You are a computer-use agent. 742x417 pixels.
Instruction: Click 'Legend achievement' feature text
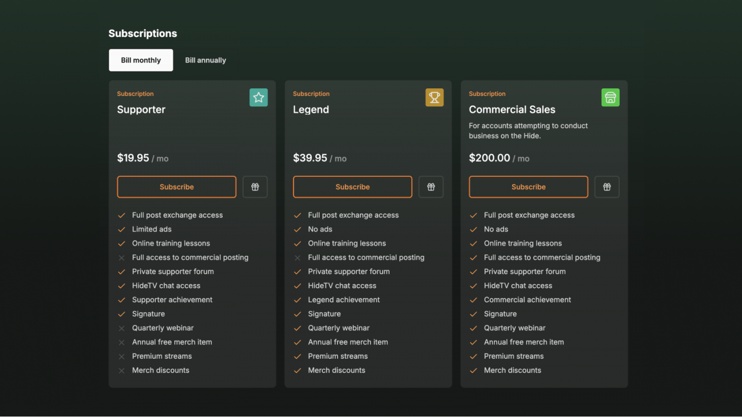point(344,300)
